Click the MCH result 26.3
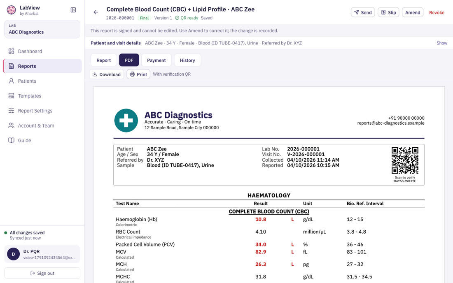 [x=261, y=264]
